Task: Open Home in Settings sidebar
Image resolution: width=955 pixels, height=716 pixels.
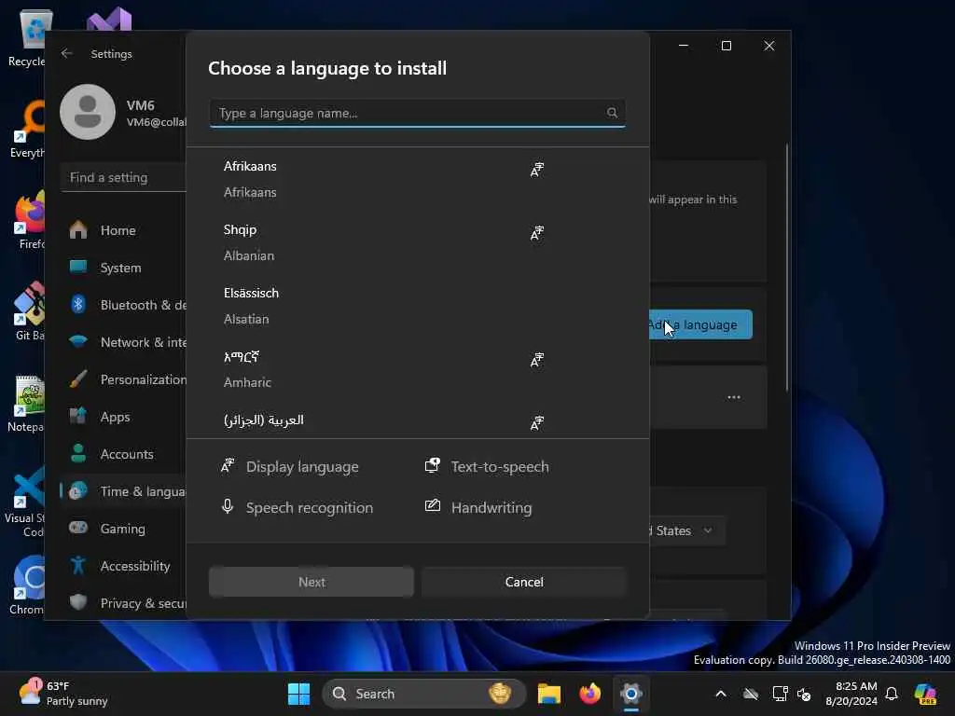Action: pos(124,230)
